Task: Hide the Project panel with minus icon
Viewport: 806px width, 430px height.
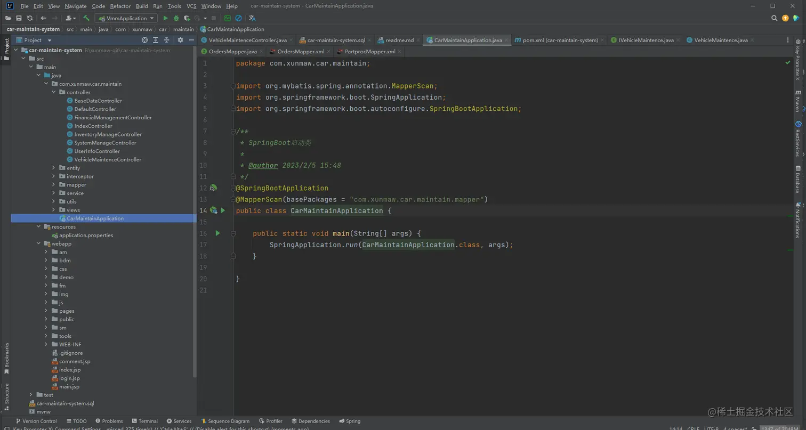Action: [x=191, y=40]
